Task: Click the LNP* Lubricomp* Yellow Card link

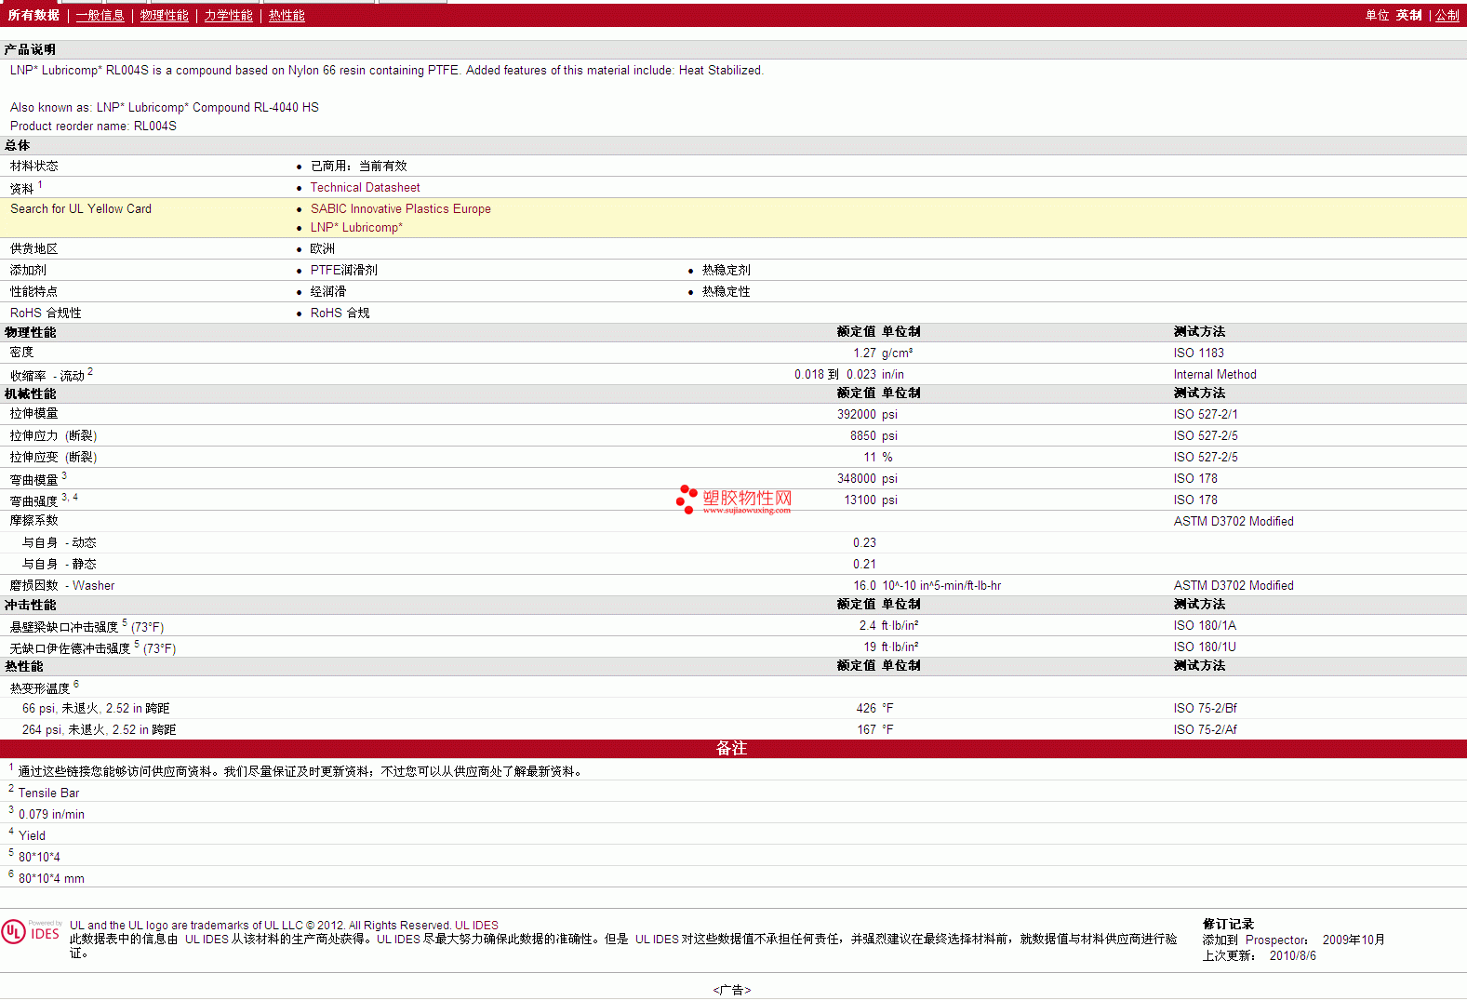Action: pos(357,227)
